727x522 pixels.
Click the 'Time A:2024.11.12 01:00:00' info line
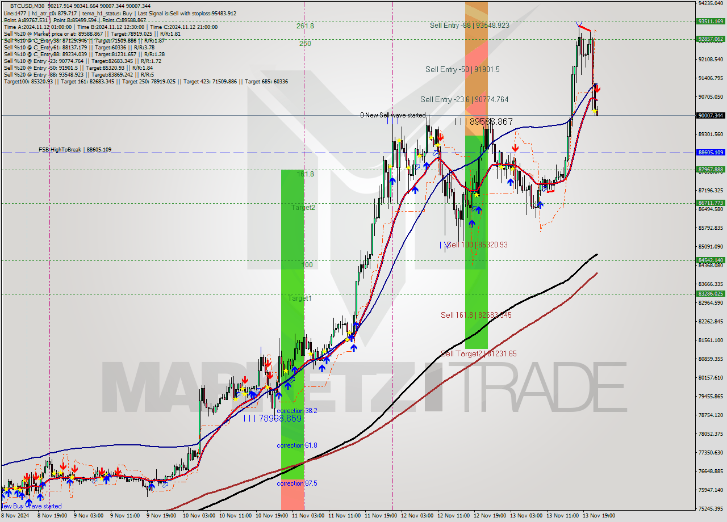tap(110, 27)
